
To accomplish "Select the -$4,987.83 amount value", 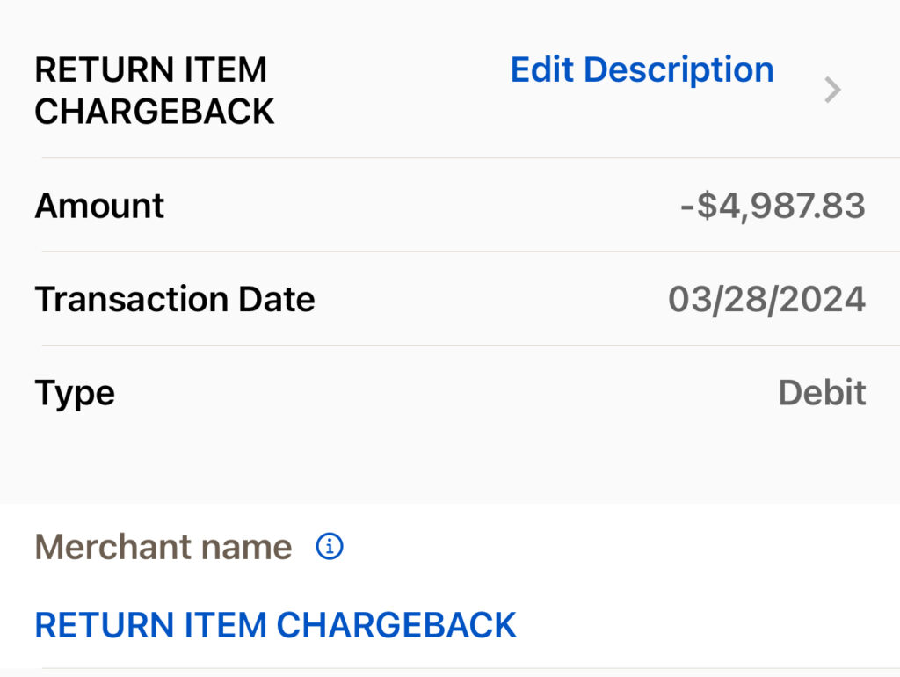I will (x=773, y=206).
